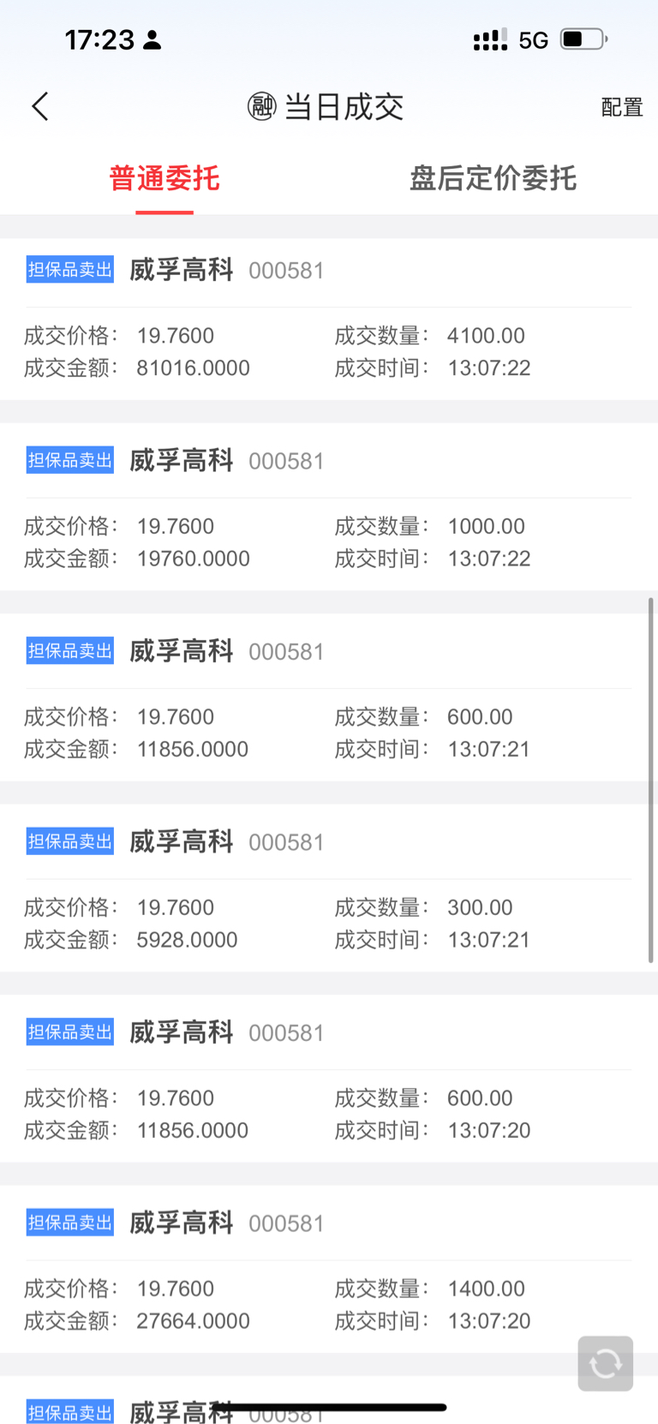The width and height of the screenshot is (658, 1424).
Task: Tap the circular 融 icon in title
Action: click(x=261, y=106)
